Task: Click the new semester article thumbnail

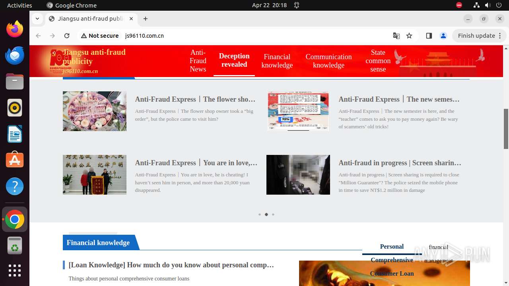Action: (298, 111)
